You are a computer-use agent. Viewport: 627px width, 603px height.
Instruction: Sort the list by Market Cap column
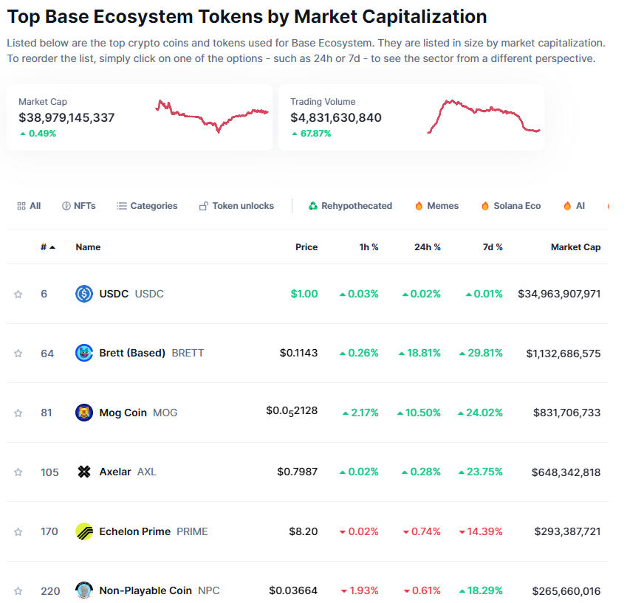575,247
